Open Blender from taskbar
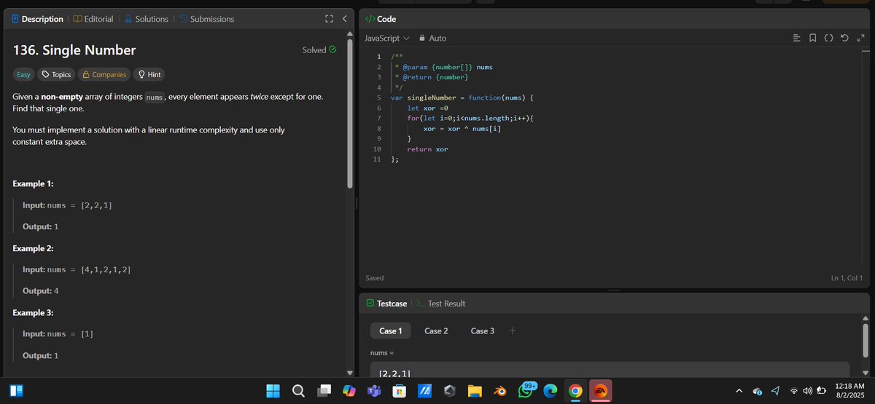875x404 pixels. (x=500, y=391)
